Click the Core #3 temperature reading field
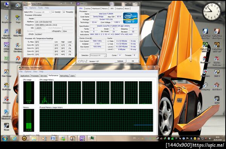226x149 pixels. tap(44, 54)
